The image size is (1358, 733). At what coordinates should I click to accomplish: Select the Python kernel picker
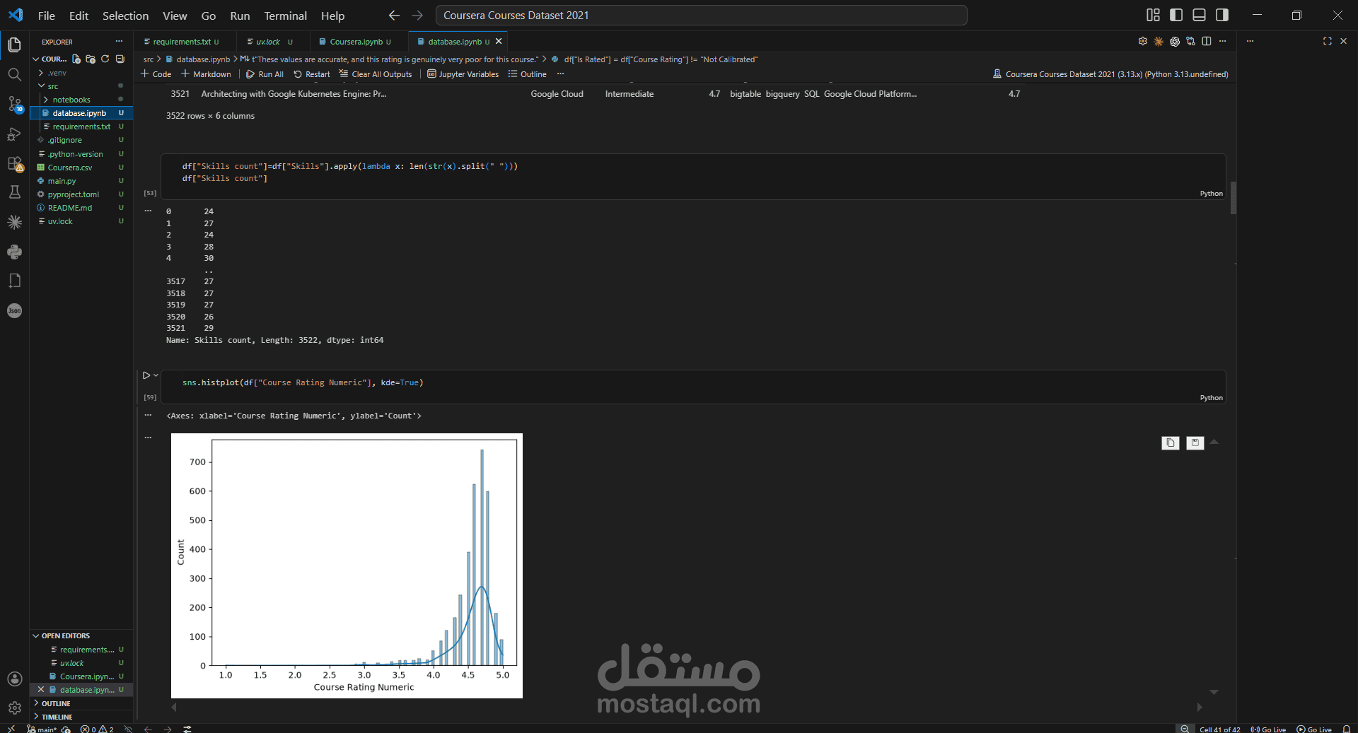pyautogui.click(x=1110, y=74)
